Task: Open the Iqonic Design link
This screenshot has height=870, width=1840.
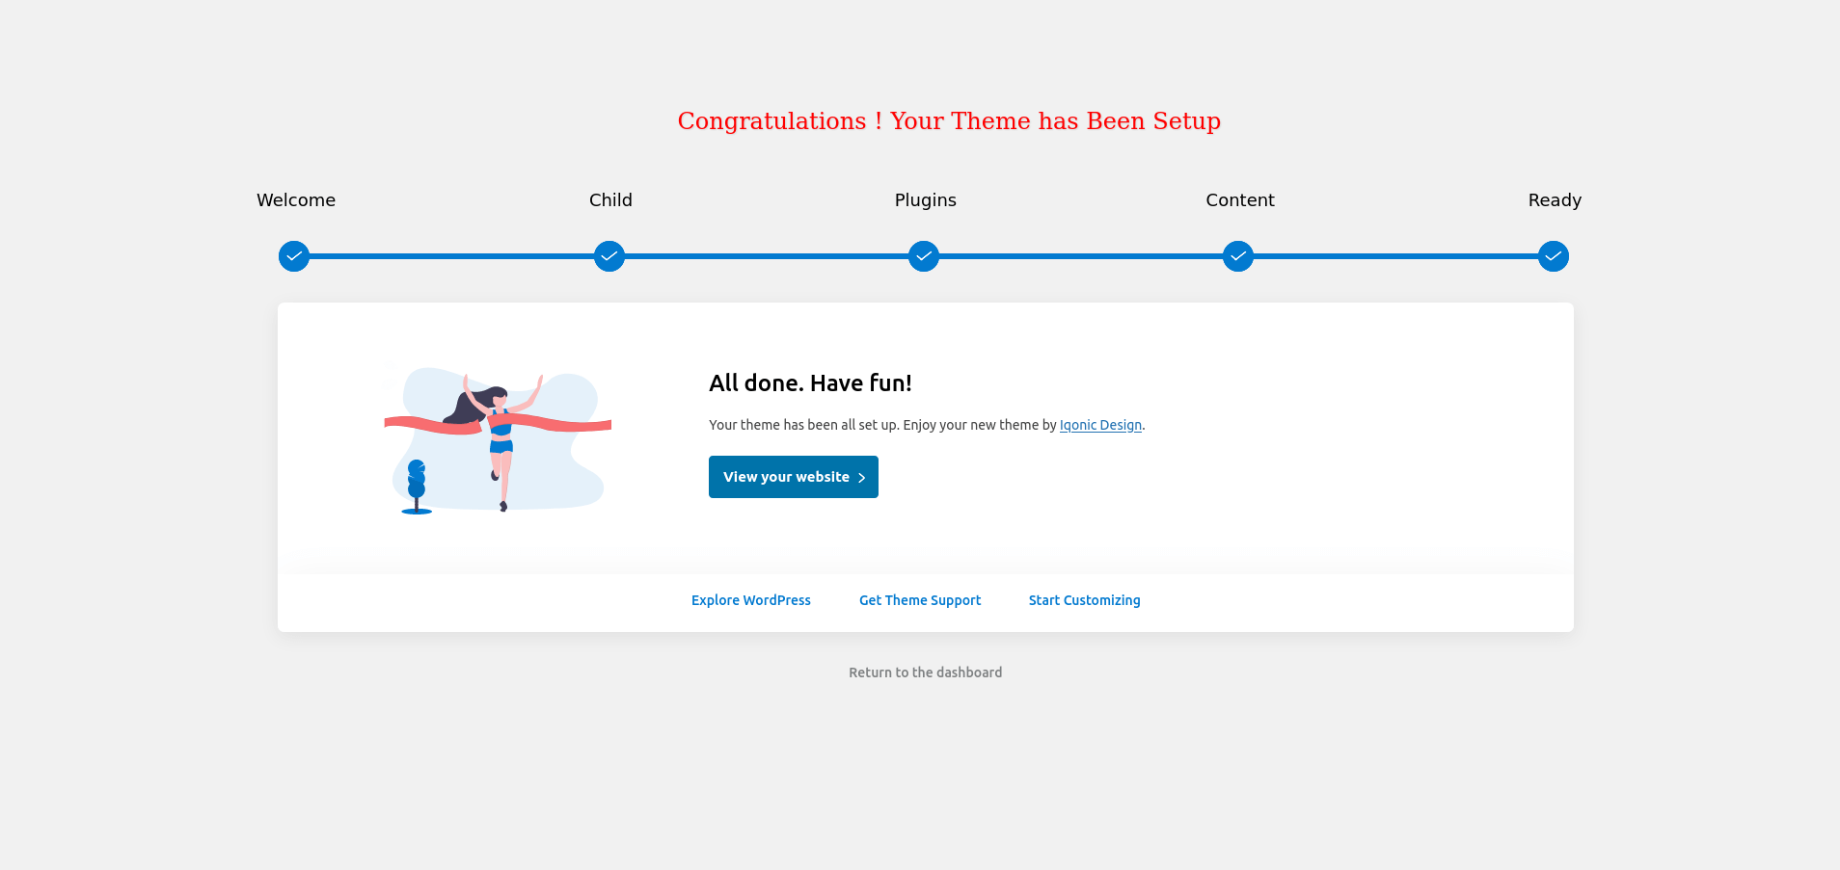Action: coord(1100,425)
